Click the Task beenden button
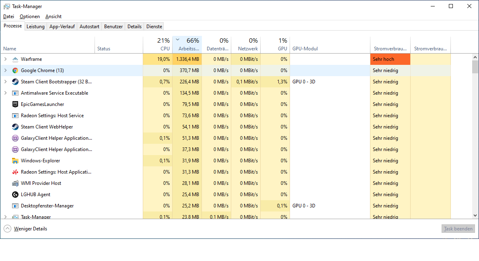Viewport: 479px width, 261px height. pos(458,228)
